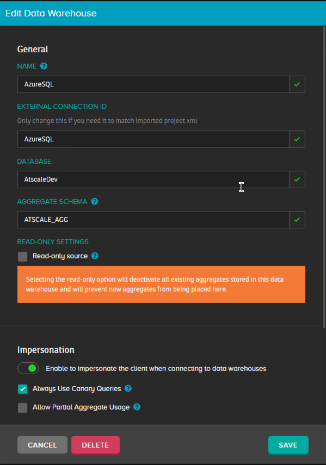Click the Cancel button
Viewport: 326px width, 465px height.
click(42, 445)
